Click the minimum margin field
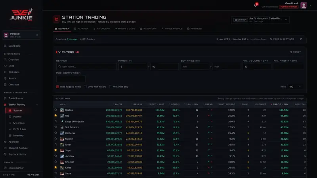 pos(133,66)
